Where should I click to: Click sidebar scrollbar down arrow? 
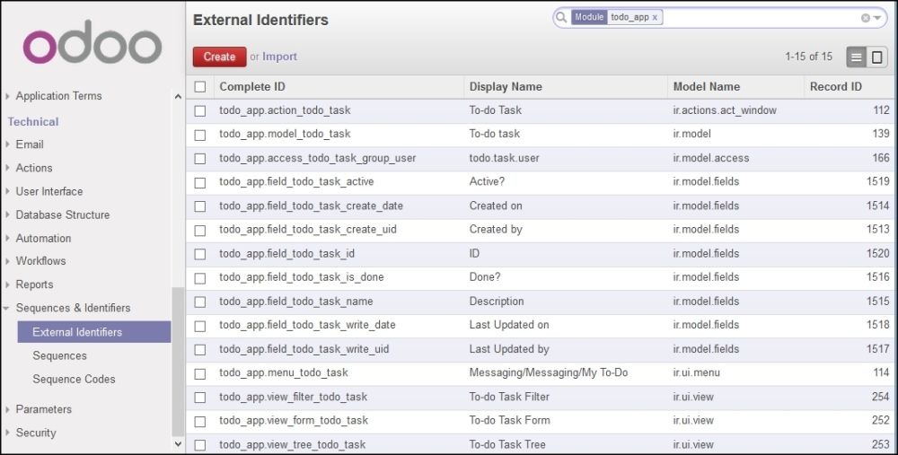(178, 443)
